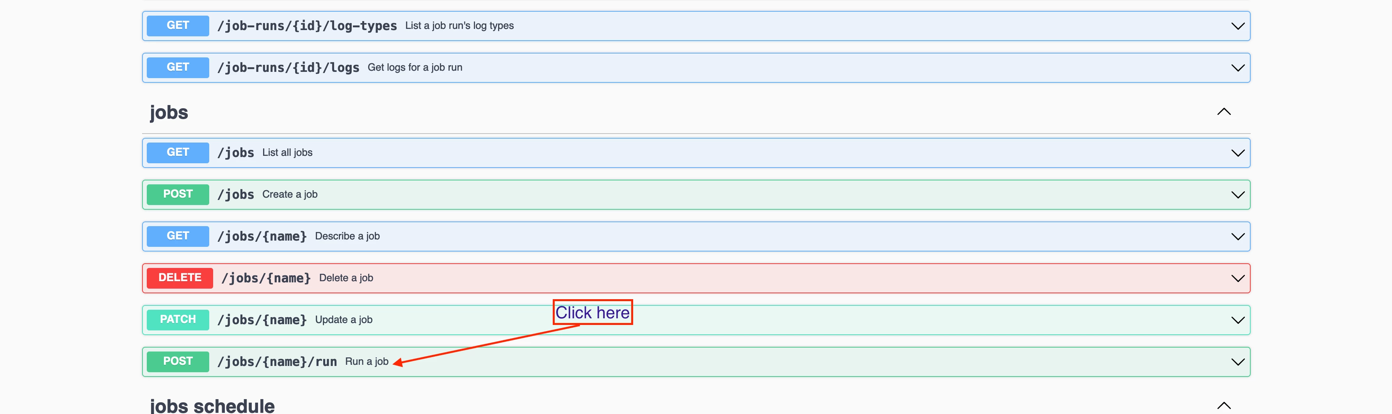The image size is (1392, 414).
Task: Click the PATCH method badge
Action: [x=178, y=319]
